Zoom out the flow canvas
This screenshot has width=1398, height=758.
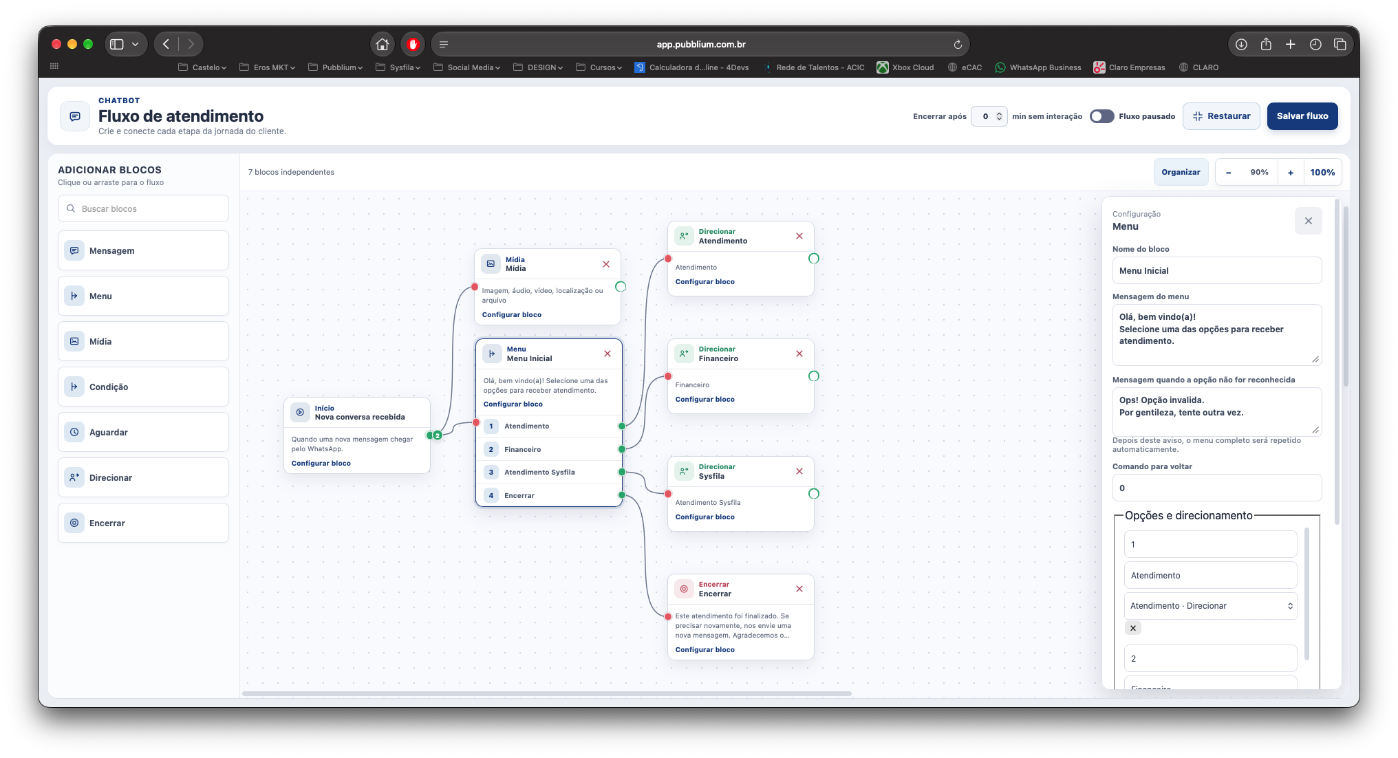pyautogui.click(x=1229, y=173)
